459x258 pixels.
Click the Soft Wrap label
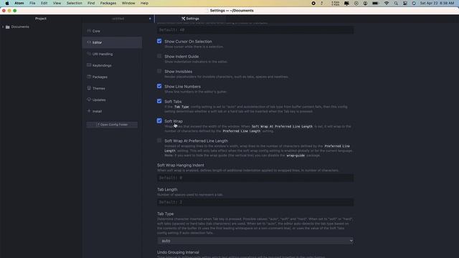pos(174,121)
